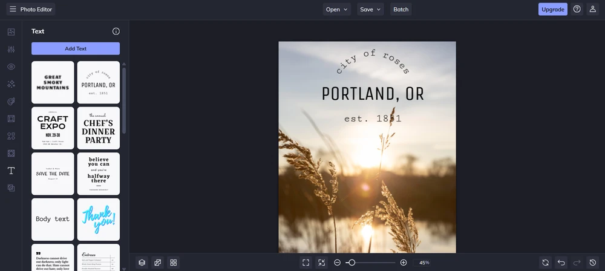Viewport: 605px width, 271px height.
Task: Expand the Save dropdown menu
Action: click(x=370, y=9)
